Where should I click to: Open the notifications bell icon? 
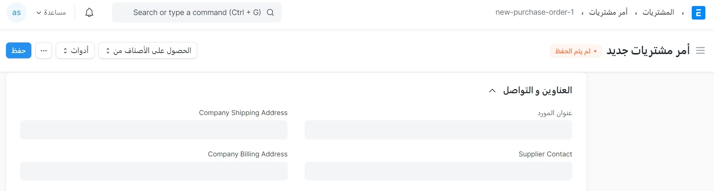coord(89,12)
